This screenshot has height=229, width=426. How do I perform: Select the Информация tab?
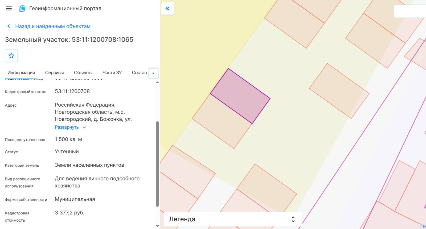[21, 73]
